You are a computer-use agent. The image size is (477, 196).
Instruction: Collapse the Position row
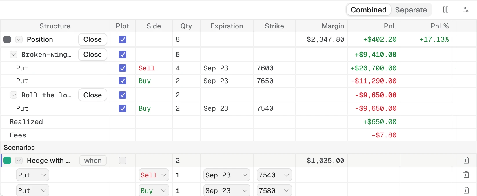(19, 39)
